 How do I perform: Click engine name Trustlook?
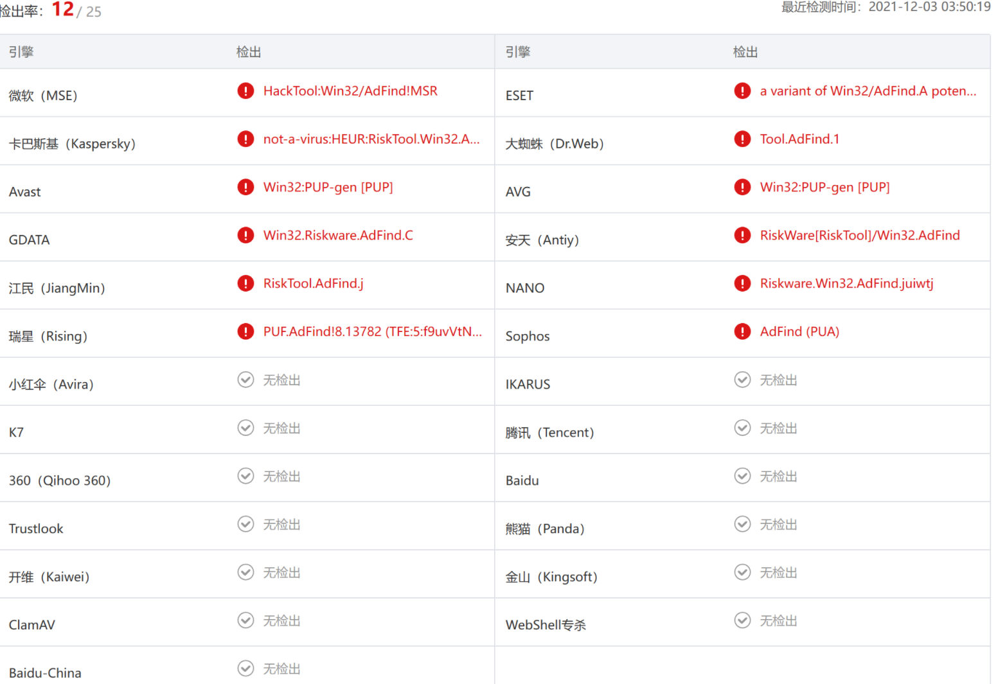pyautogui.click(x=36, y=529)
